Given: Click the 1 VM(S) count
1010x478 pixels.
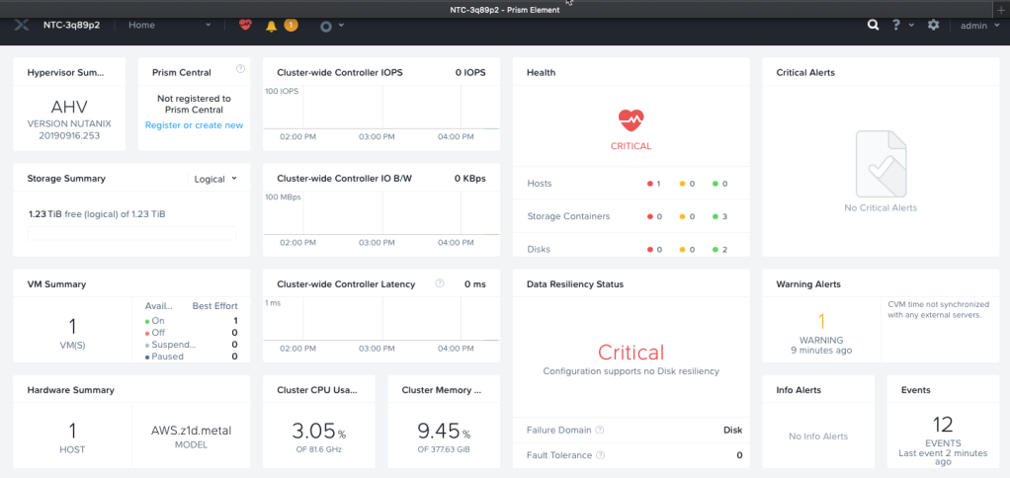Looking at the screenshot, I should coord(72,327).
